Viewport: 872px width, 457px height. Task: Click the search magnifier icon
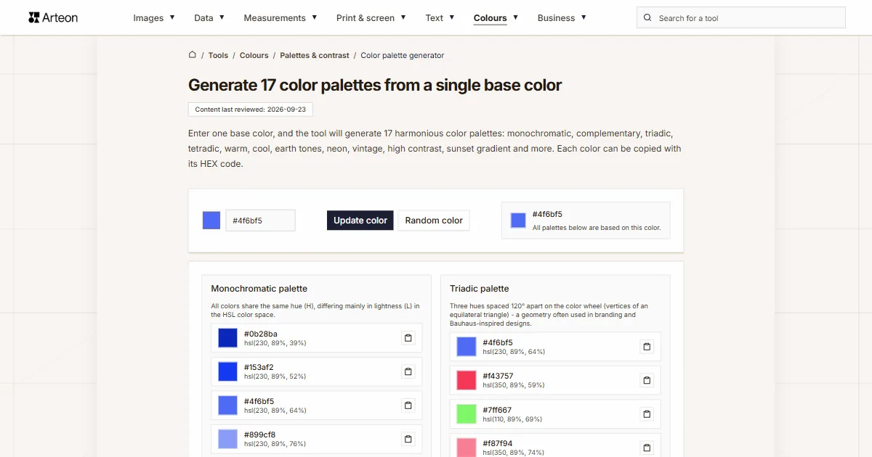(x=648, y=18)
